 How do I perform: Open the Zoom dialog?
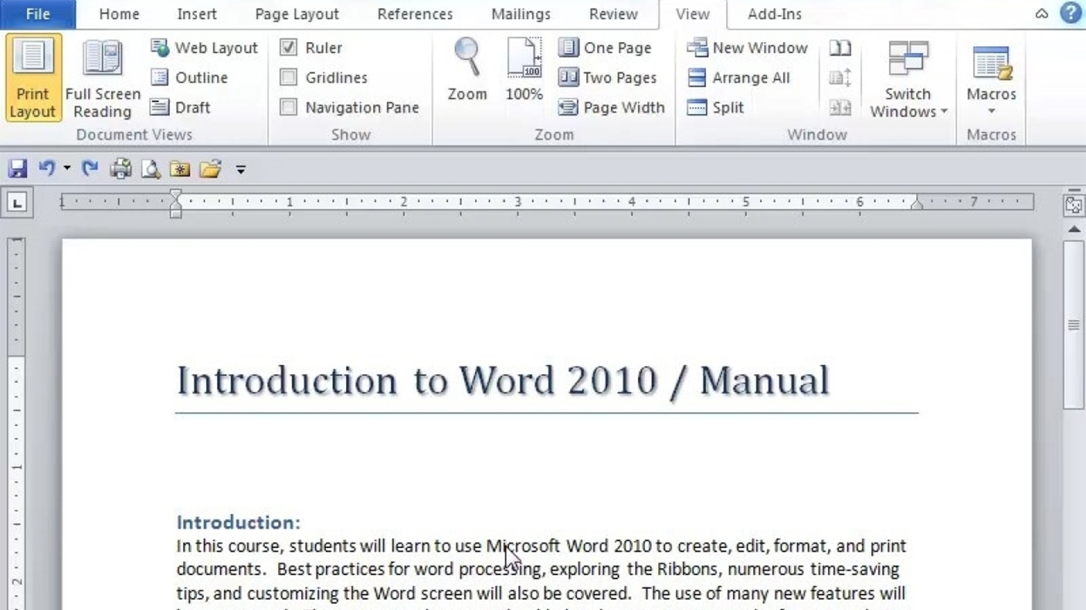tap(467, 67)
